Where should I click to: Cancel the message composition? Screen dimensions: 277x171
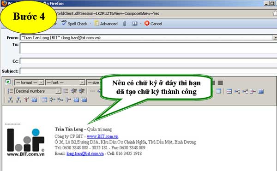pyautogui.click(x=153, y=24)
